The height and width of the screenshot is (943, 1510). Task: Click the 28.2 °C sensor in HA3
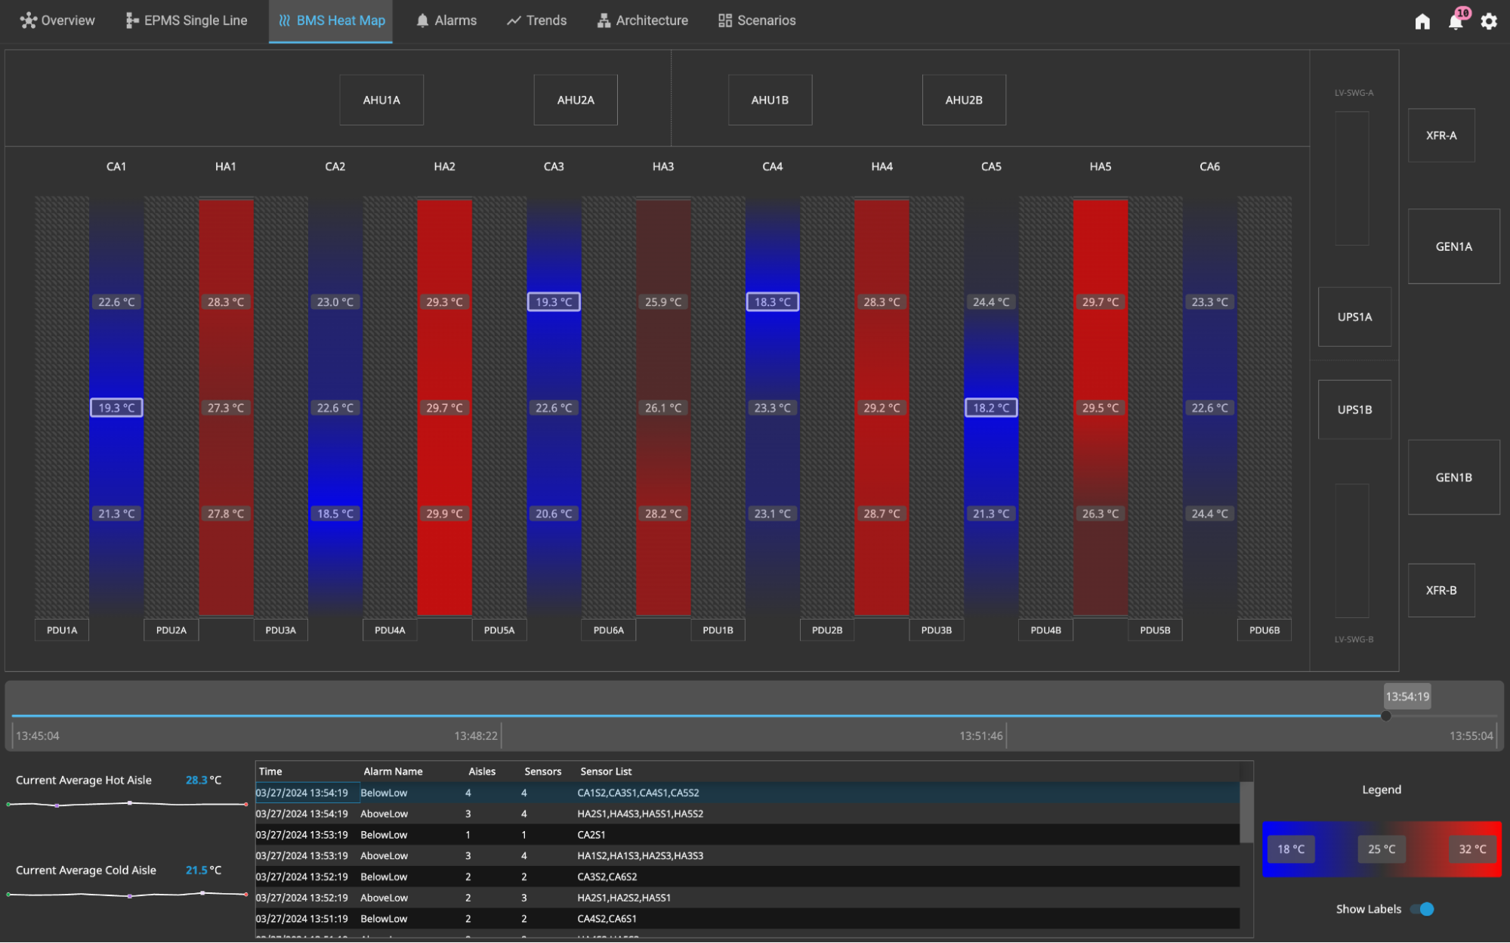pyautogui.click(x=662, y=514)
